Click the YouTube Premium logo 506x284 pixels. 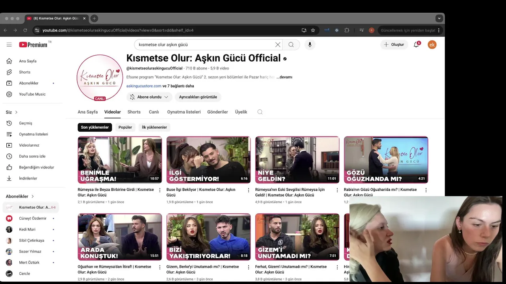[33, 45]
